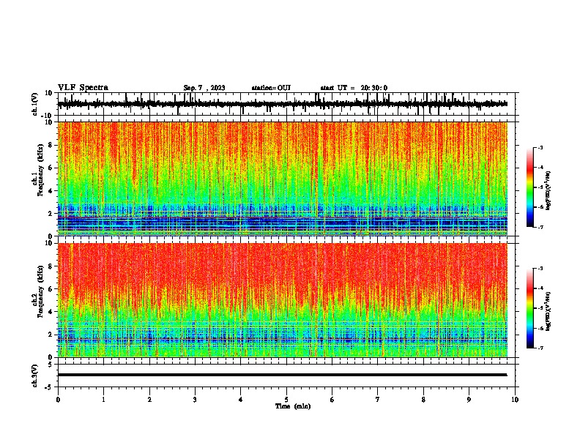Click the "-3" tick on ch.2 color bar
580x448 pixels.
tap(540, 269)
